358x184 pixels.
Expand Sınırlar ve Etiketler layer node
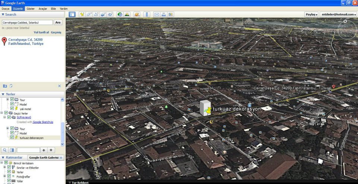4,167
